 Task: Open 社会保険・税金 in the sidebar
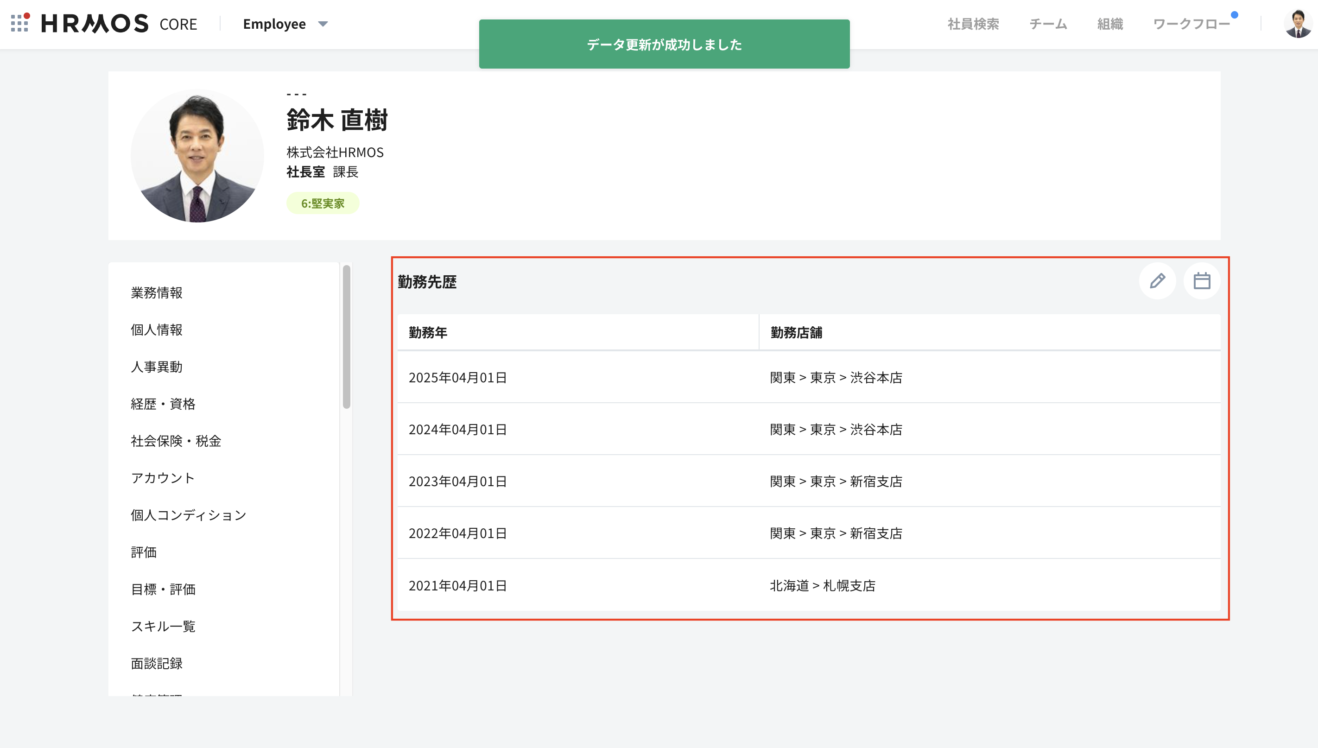(176, 441)
